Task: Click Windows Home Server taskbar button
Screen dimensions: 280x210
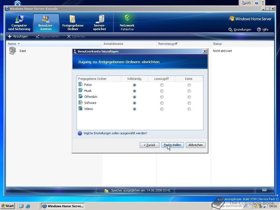Action: click(63, 206)
